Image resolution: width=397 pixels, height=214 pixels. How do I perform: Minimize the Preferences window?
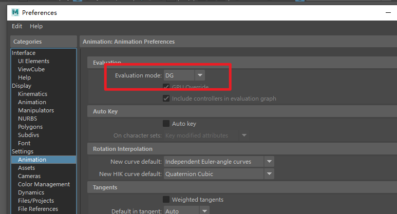click(x=388, y=13)
